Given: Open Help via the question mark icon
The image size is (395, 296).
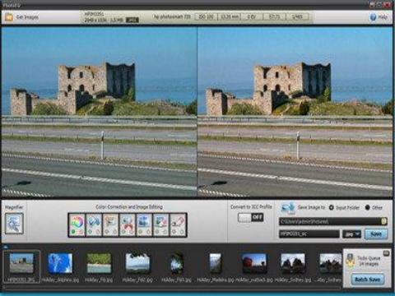Looking at the screenshot, I should 373,17.
